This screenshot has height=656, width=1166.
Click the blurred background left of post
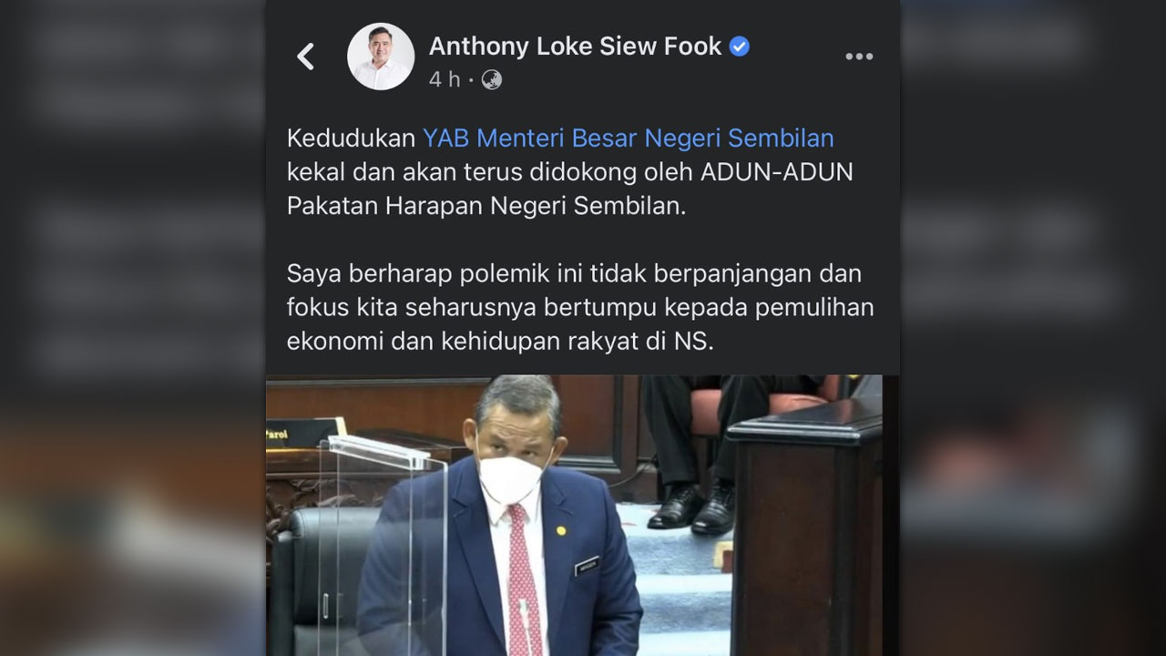pyautogui.click(x=133, y=328)
